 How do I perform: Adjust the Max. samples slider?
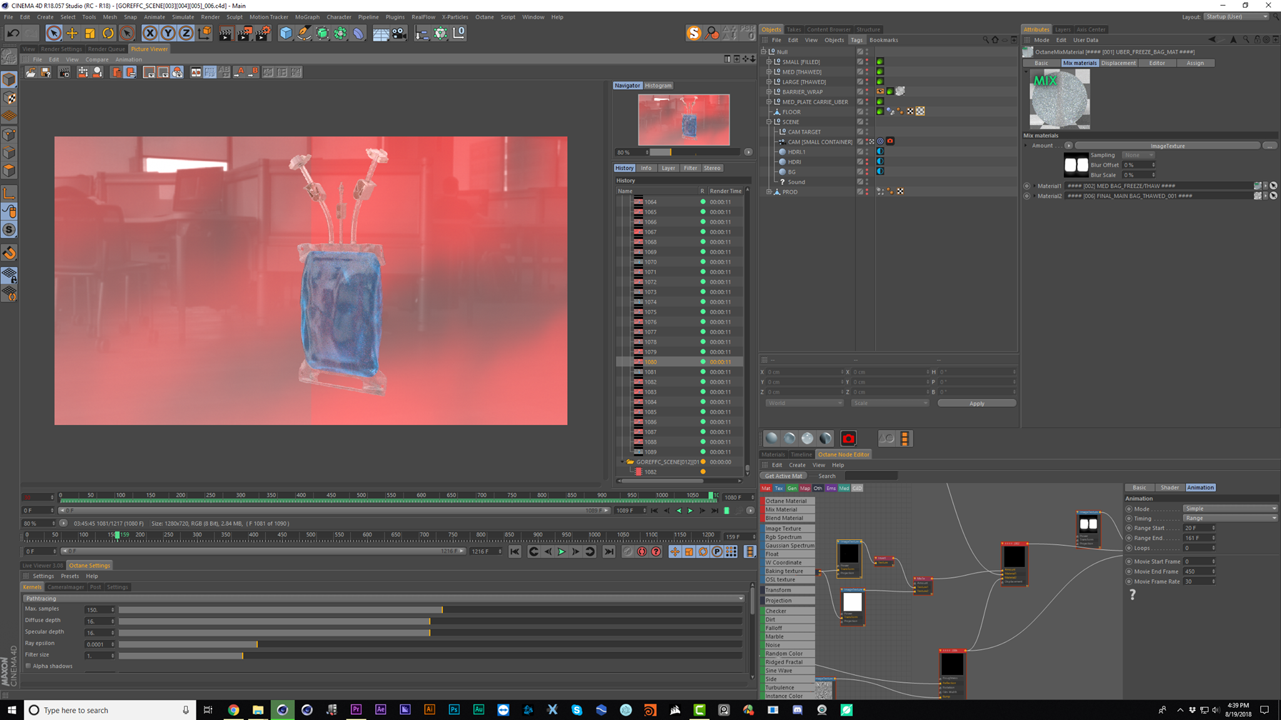(442, 610)
